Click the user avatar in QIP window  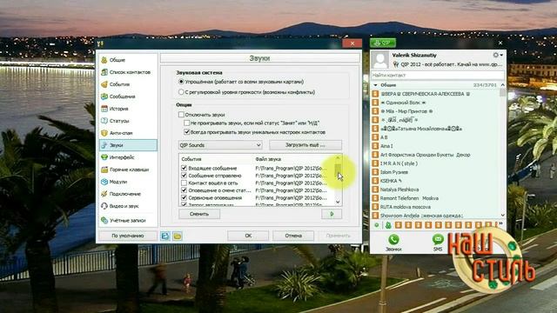(x=380, y=60)
